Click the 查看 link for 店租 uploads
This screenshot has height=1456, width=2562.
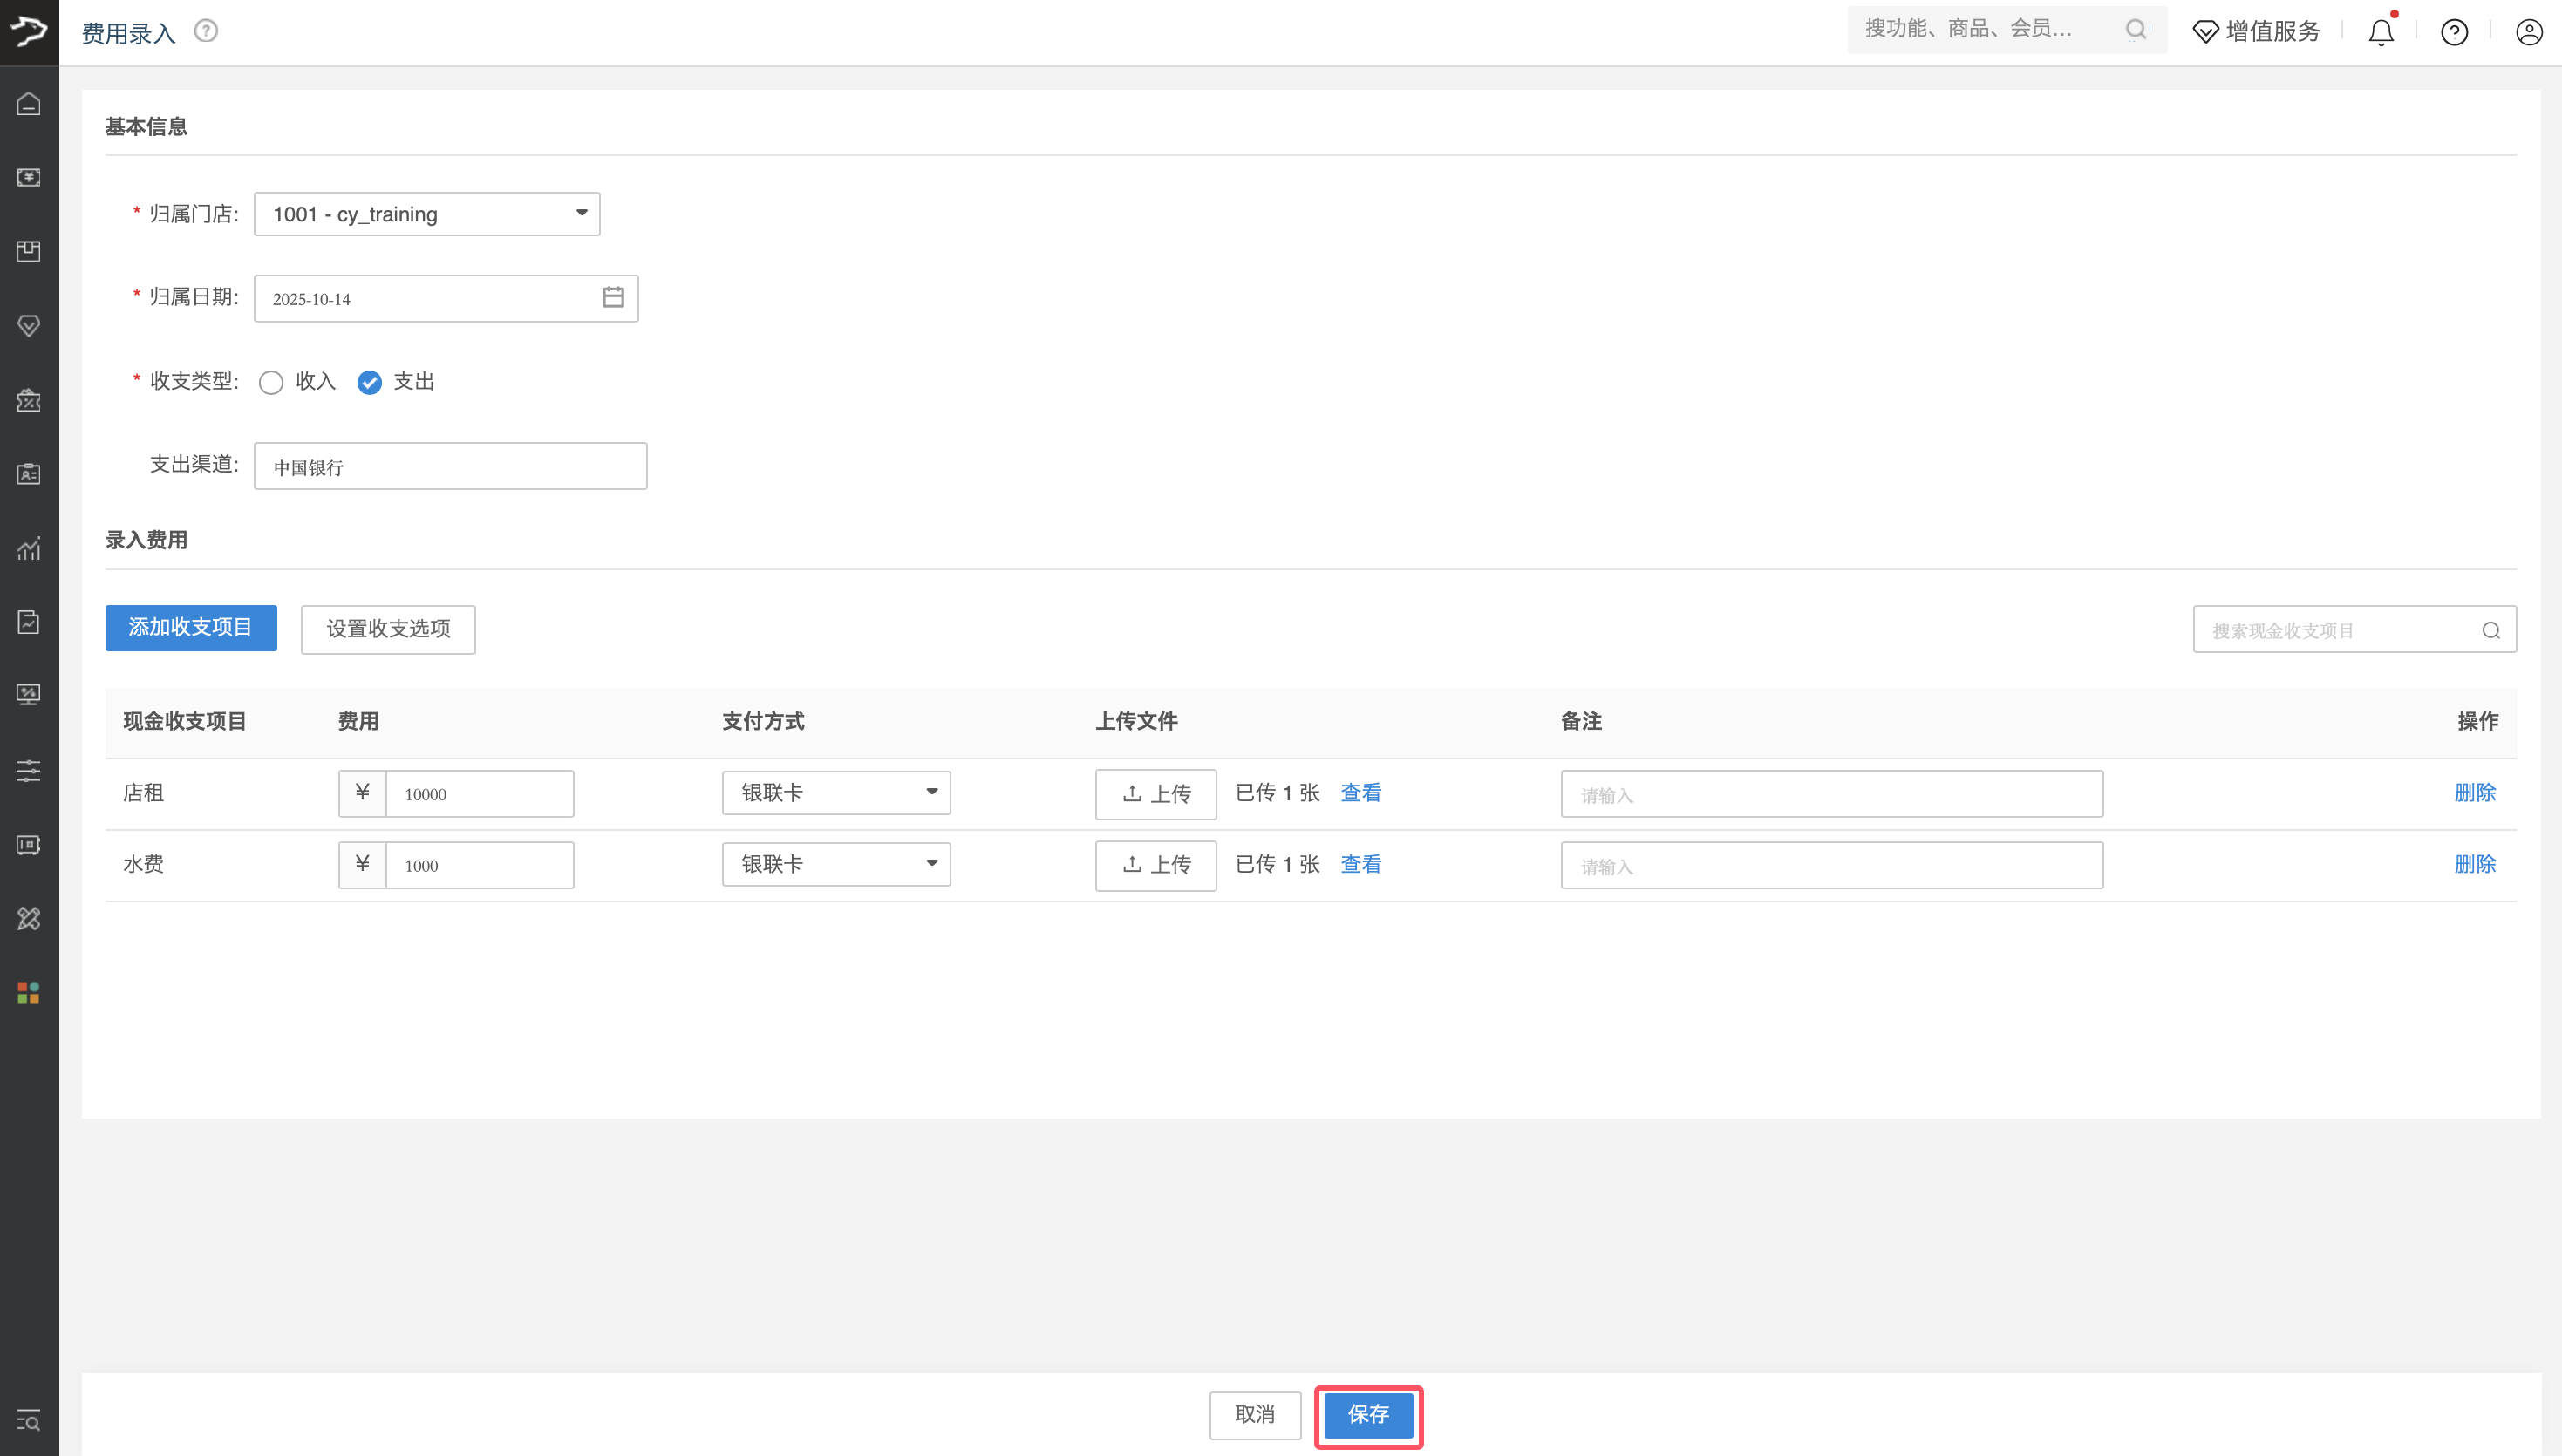[1360, 792]
